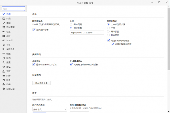Click the gear icon next to 显示全部
Viewport: 170px width, 113px height.
(4, 89)
